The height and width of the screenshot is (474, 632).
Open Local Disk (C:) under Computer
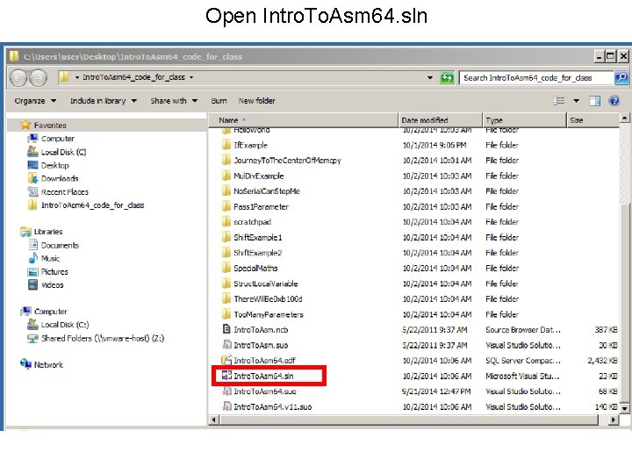tap(64, 325)
